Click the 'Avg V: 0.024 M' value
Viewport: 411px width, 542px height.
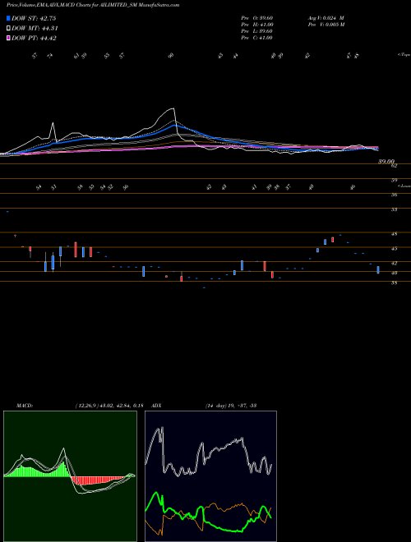click(326, 17)
